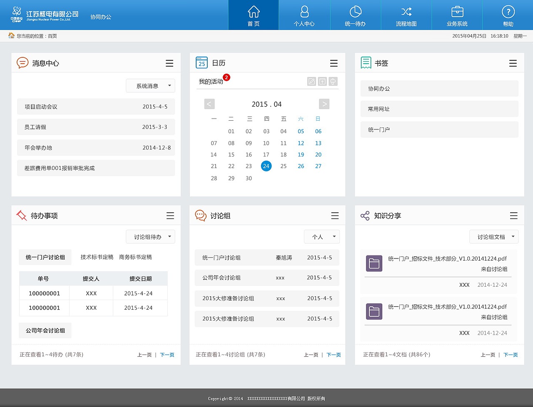Click the 2015 . 04 month label
This screenshot has width=533, height=407.
266,104
